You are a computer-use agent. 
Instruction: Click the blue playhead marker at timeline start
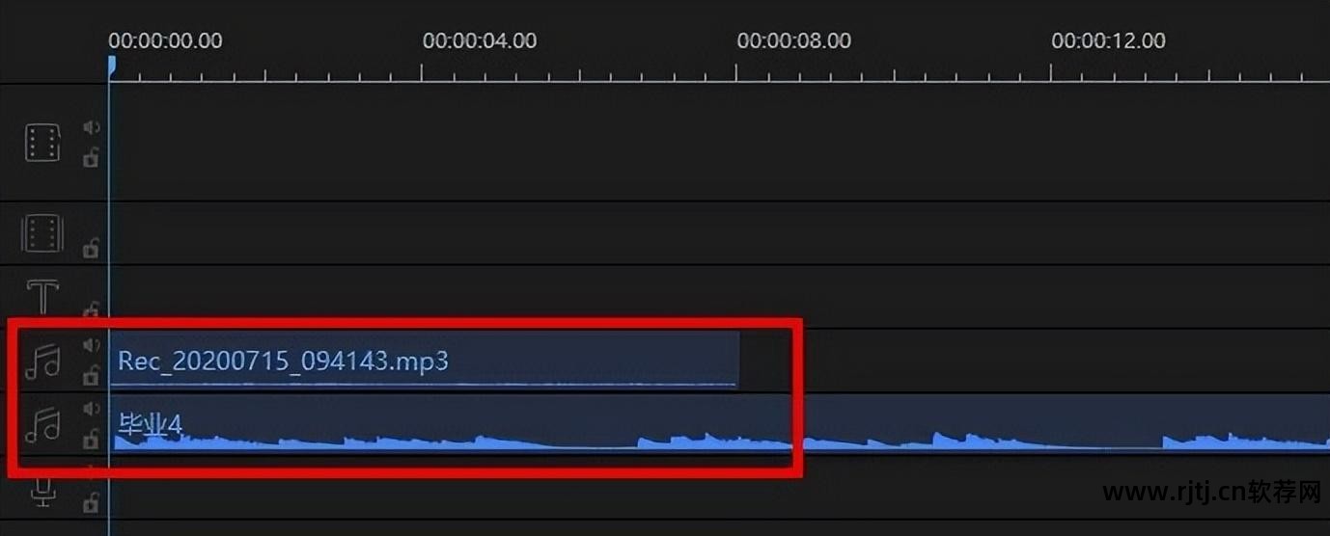[112, 66]
